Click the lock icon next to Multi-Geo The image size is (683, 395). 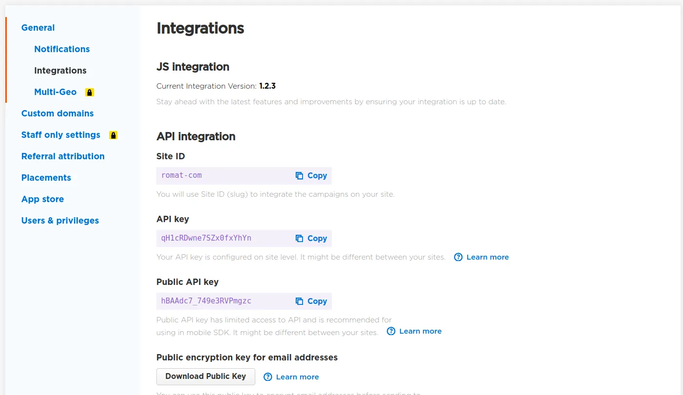click(x=90, y=92)
